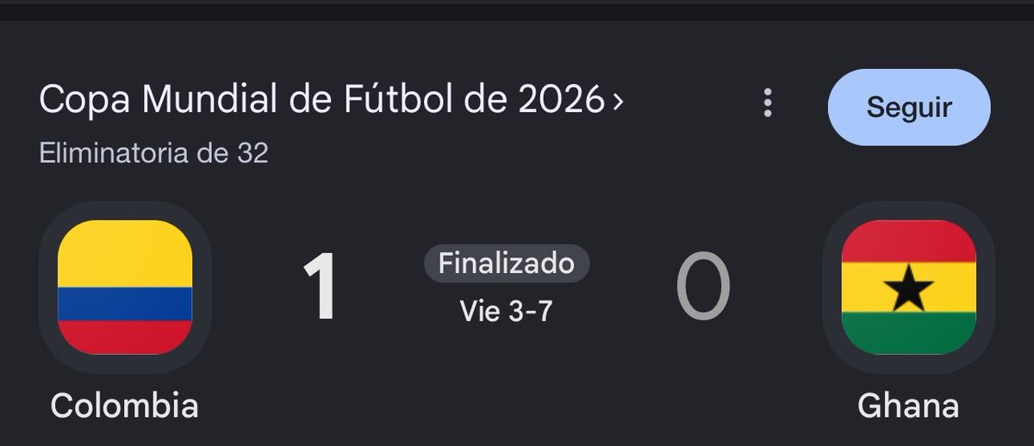Open the three-dot more options menu
This screenshot has width=1034, height=446.
(x=768, y=103)
